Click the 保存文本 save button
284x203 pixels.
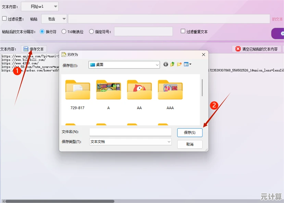click(34, 49)
